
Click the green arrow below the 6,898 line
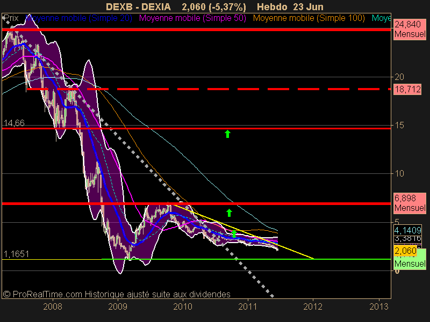229,213
